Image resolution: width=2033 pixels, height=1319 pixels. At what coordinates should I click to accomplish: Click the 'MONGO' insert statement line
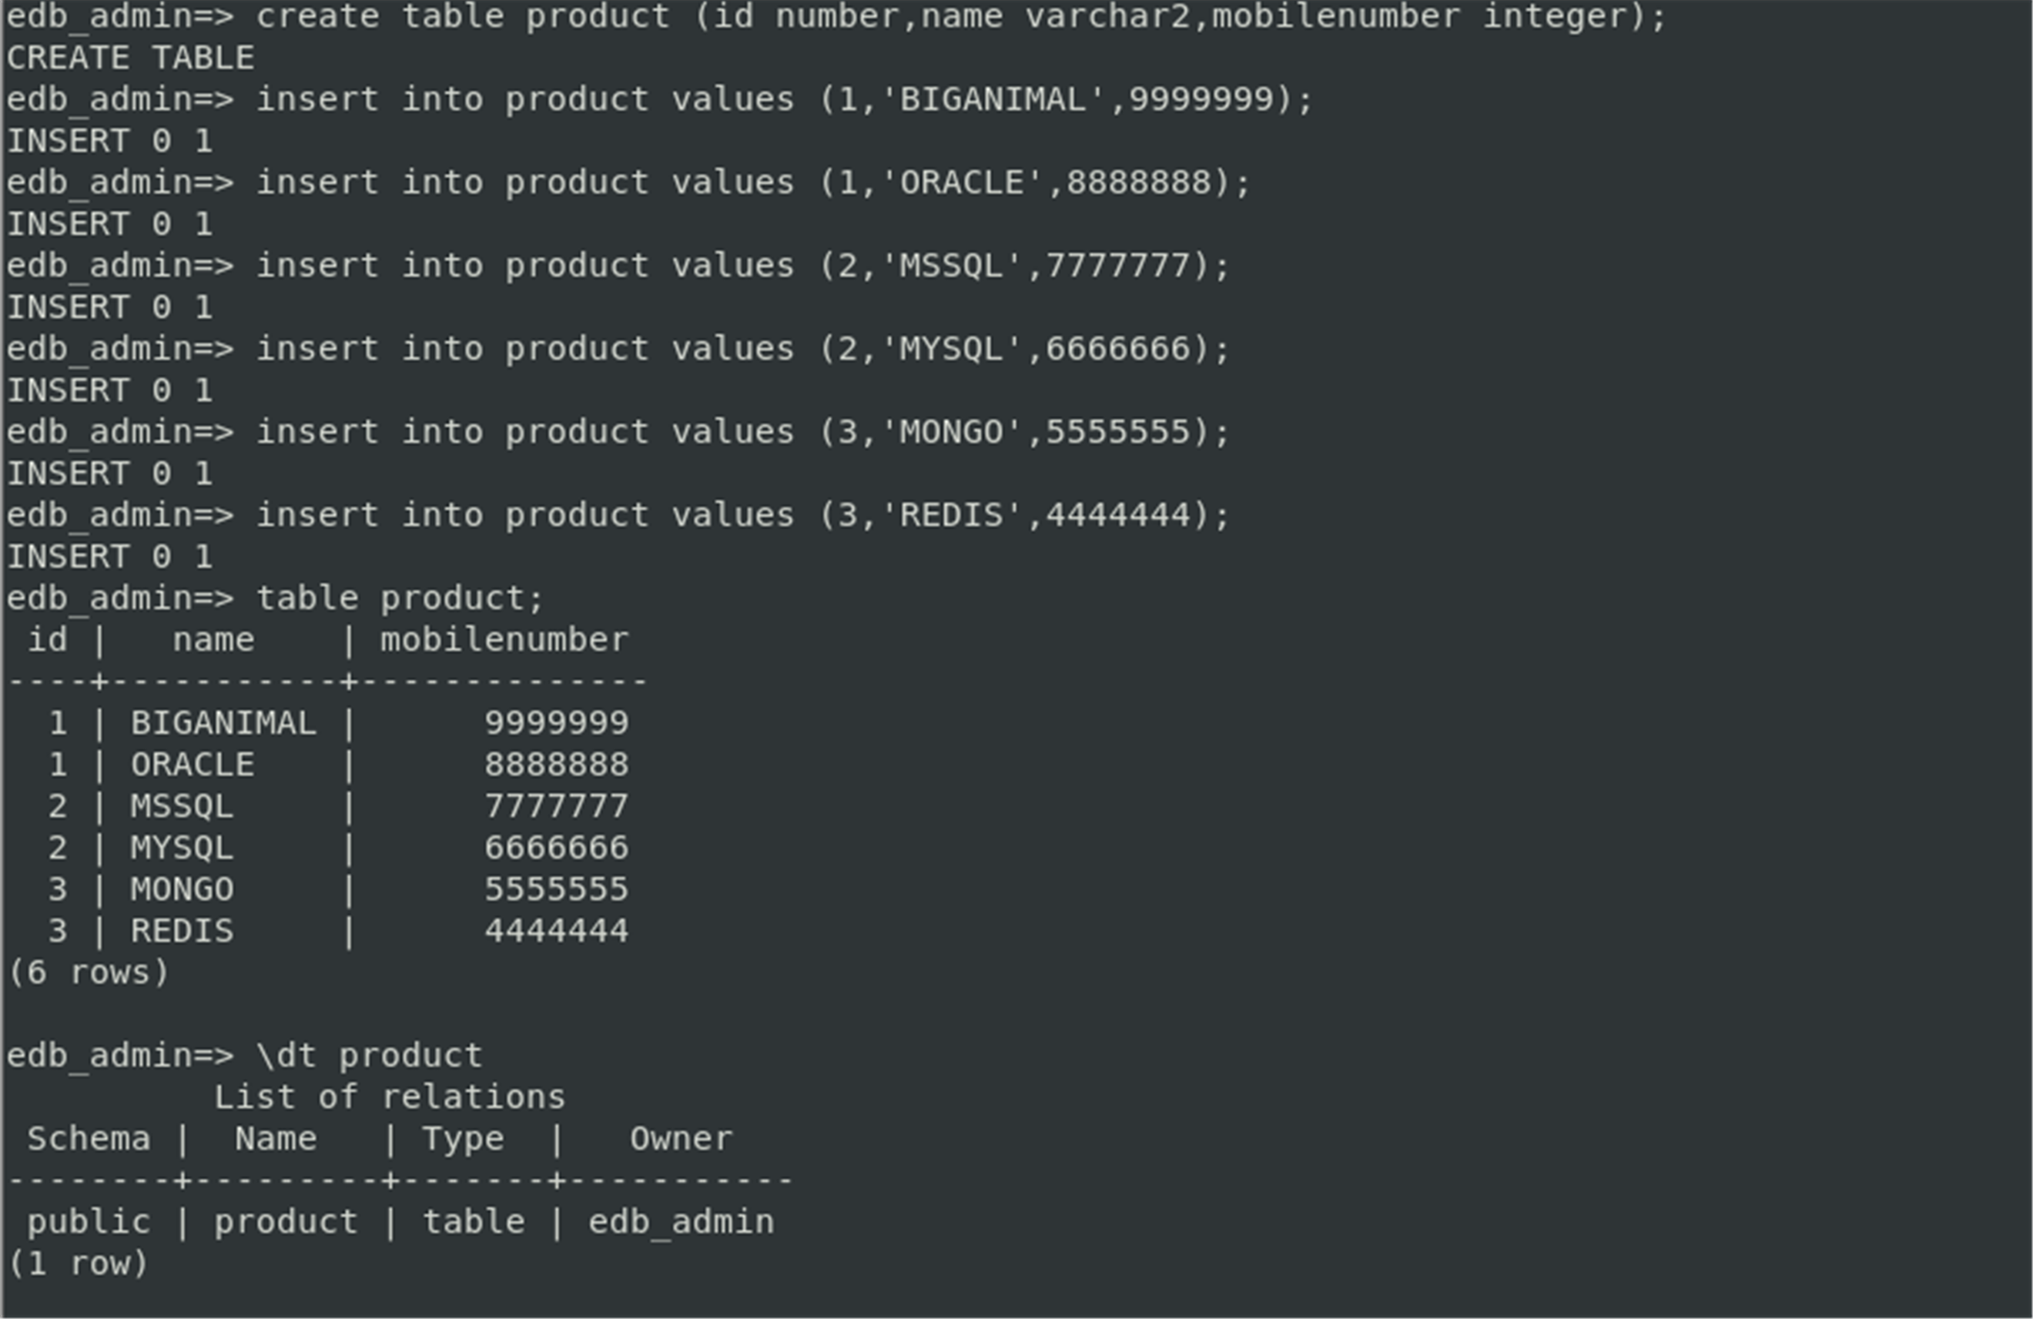[x=618, y=432]
